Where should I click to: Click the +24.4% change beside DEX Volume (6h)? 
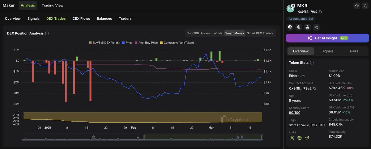(348, 100)
